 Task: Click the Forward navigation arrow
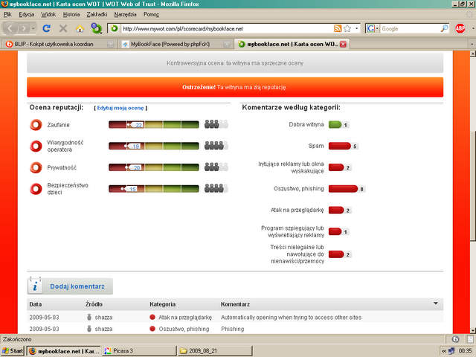[23, 28]
